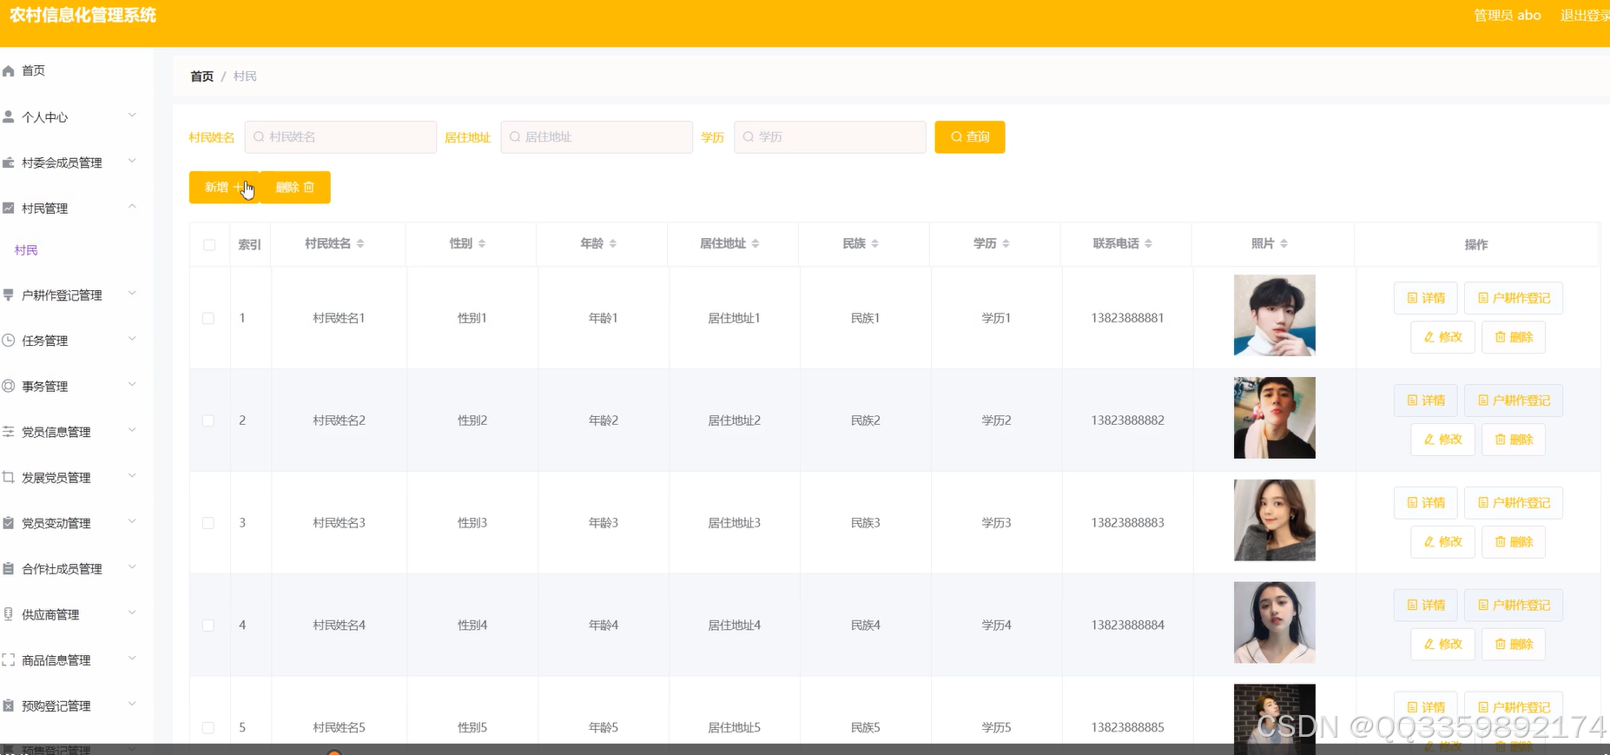Click 首页 breadcrumb link
The image size is (1610, 755).
[201, 76]
